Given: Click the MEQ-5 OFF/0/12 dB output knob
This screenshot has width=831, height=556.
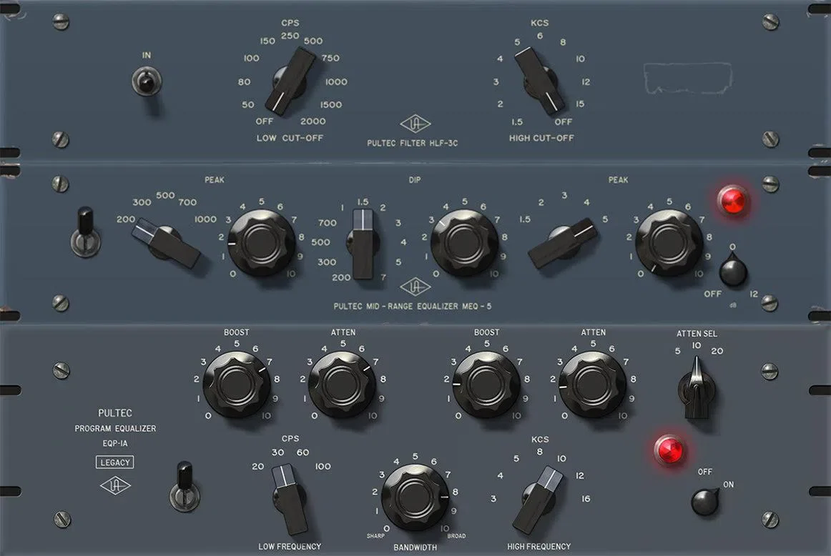Looking at the screenshot, I should pyautogui.click(x=733, y=270).
